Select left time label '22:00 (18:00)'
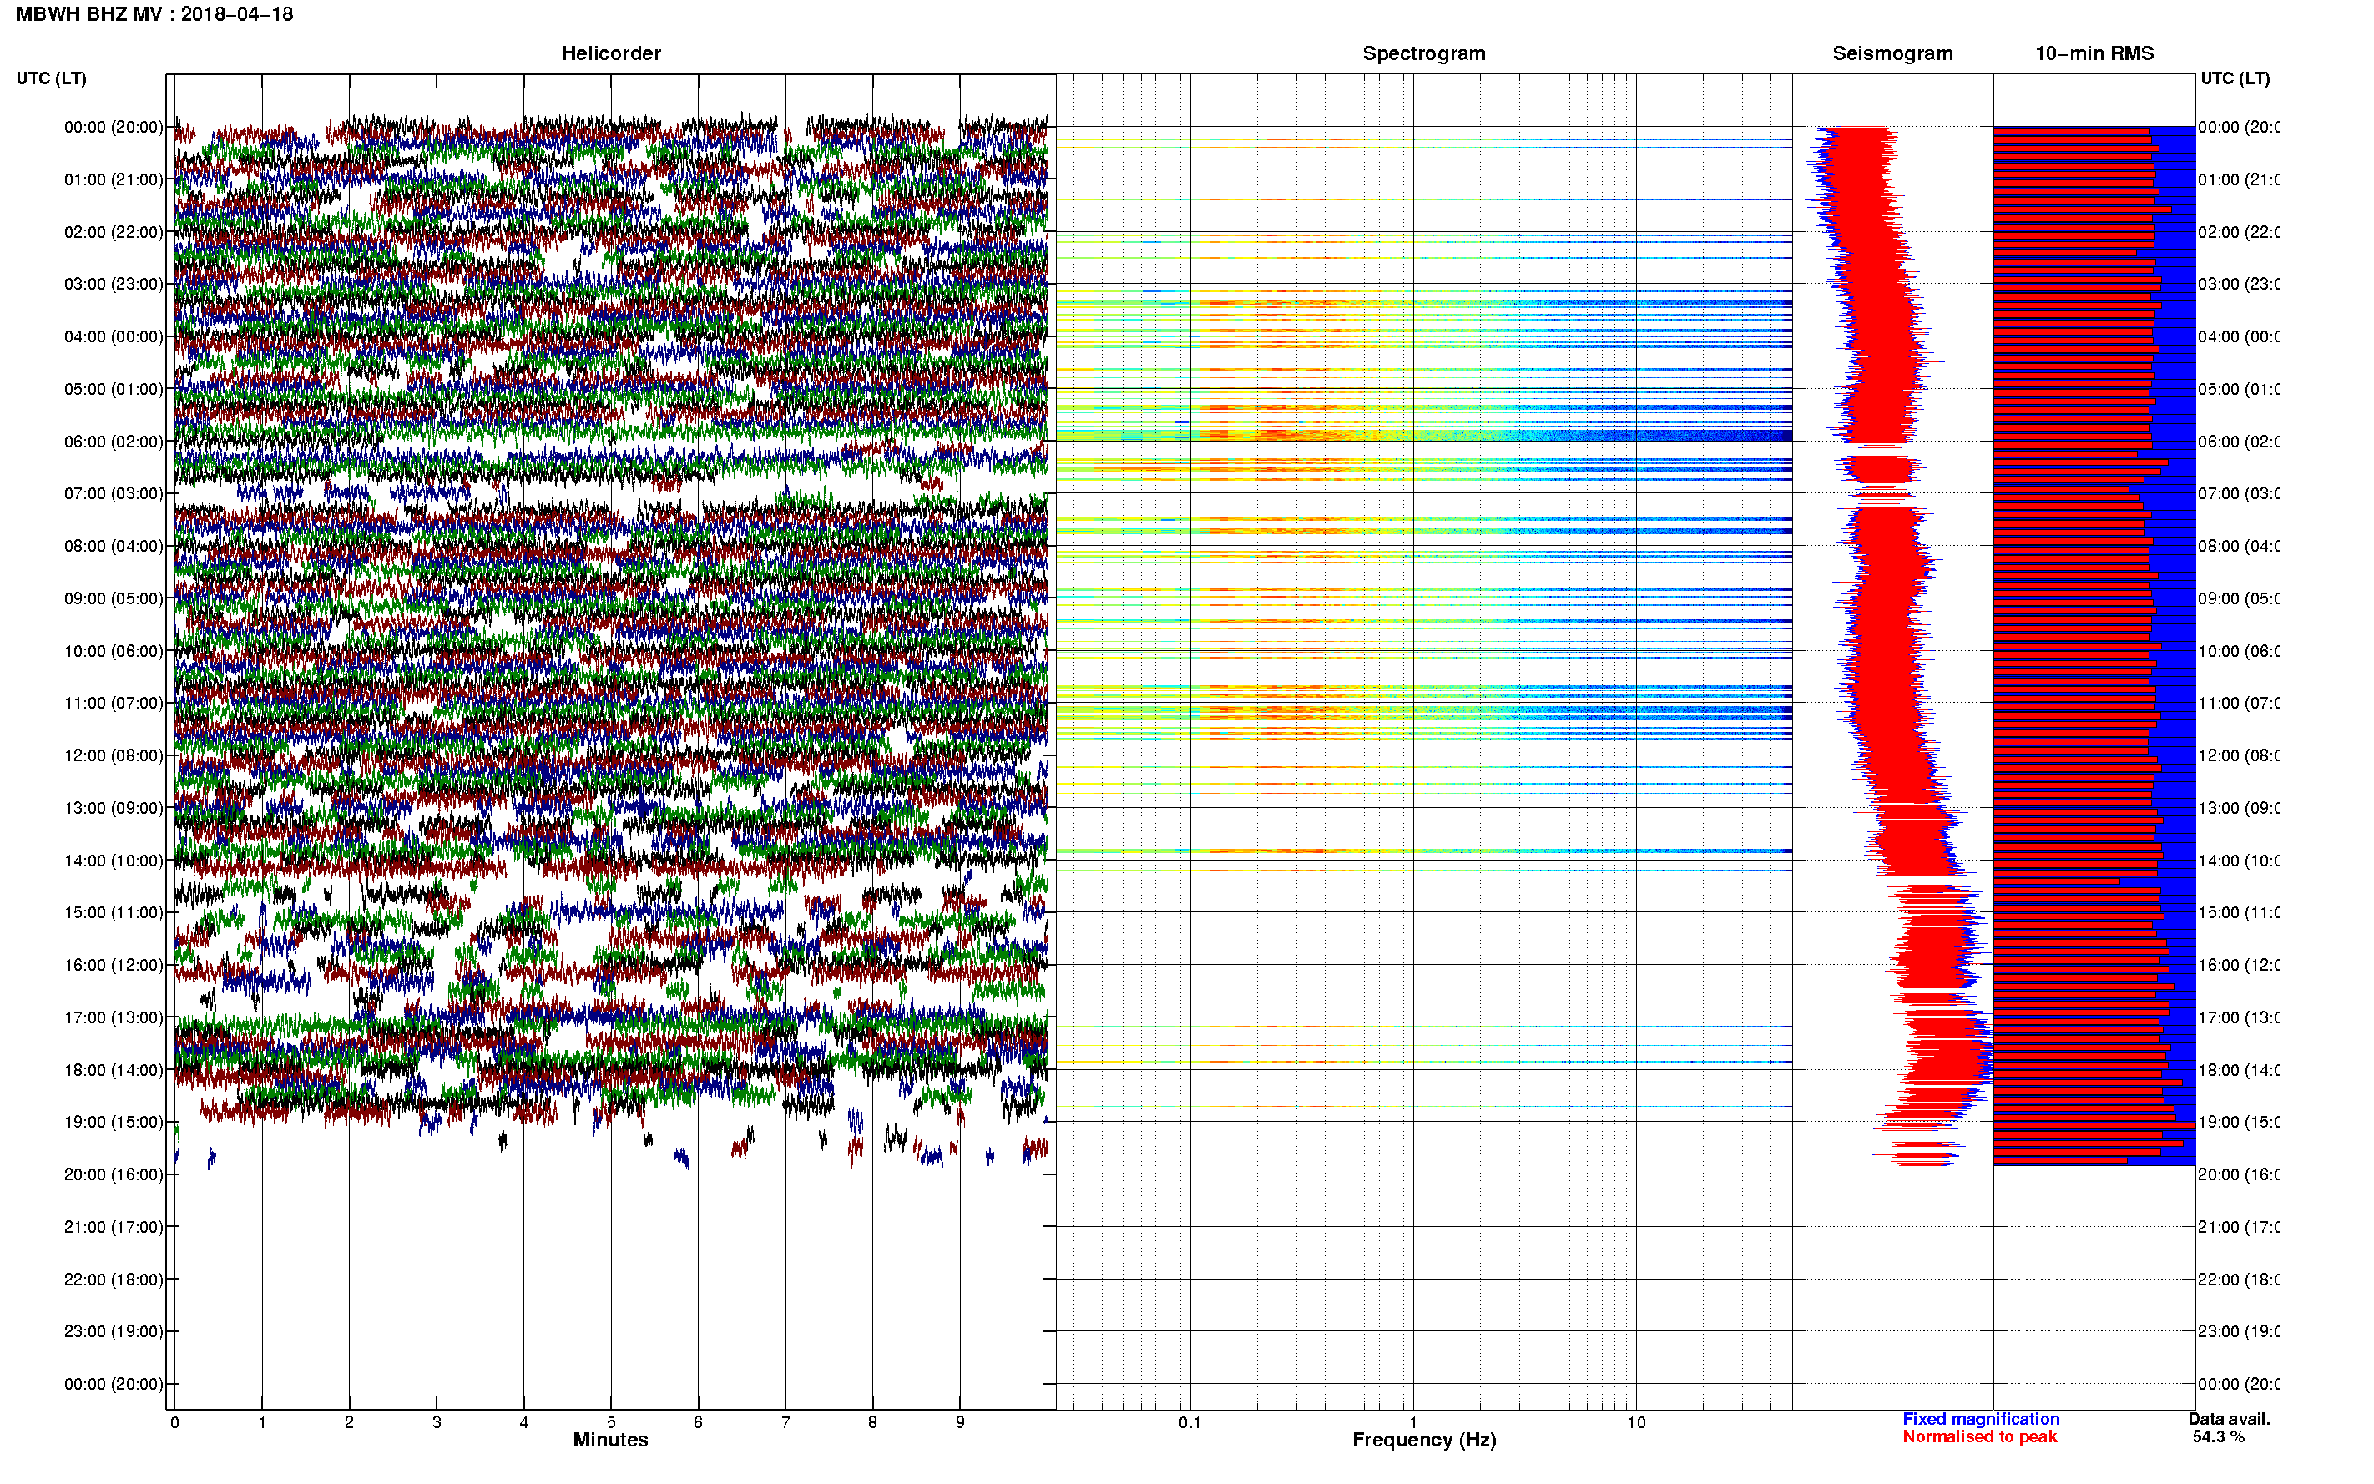The width and height of the screenshot is (2374, 1484). [114, 1280]
